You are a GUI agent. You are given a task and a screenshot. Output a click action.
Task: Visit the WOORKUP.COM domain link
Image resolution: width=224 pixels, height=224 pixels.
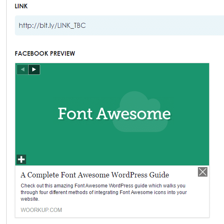41,210
